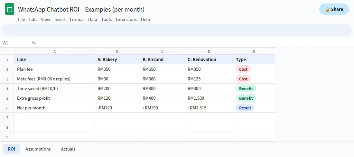Open the File menu
This screenshot has width=354, height=157.
pos(22,19)
